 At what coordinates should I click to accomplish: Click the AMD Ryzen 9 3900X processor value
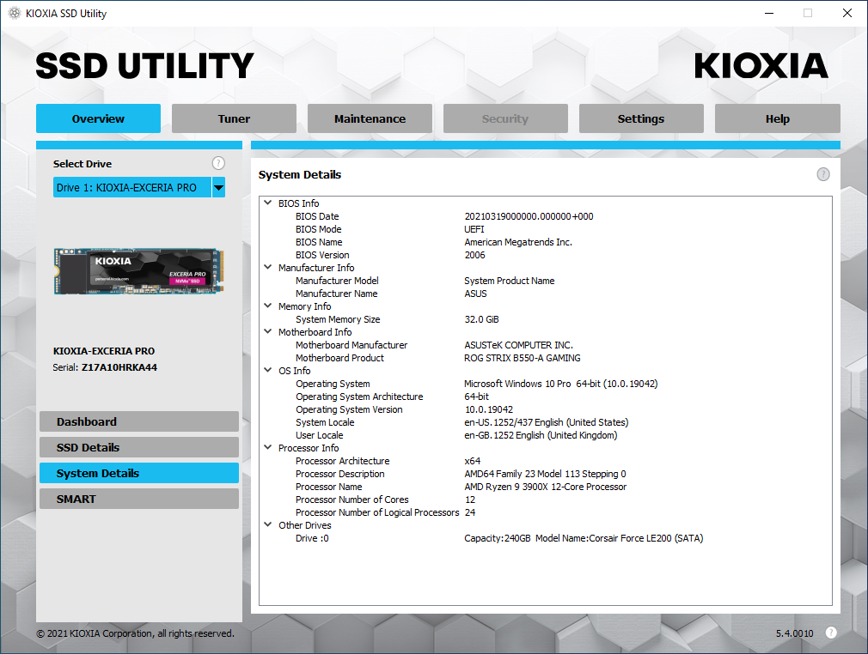point(545,487)
